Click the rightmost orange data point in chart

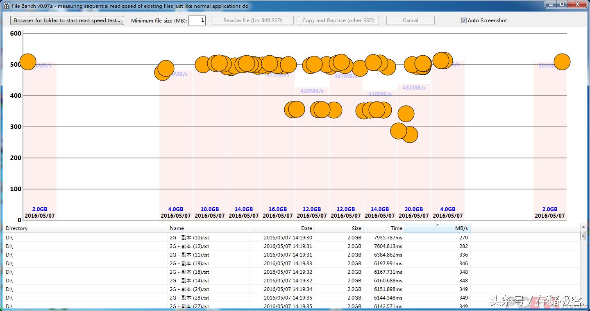click(x=562, y=62)
